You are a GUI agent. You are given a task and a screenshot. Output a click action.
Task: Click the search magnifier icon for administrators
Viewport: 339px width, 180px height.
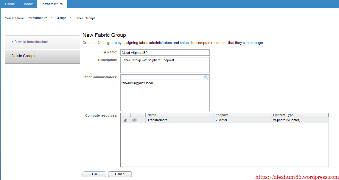(206, 77)
